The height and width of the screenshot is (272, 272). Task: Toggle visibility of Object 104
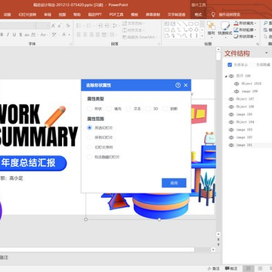pyautogui.click(x=231, y=122)
